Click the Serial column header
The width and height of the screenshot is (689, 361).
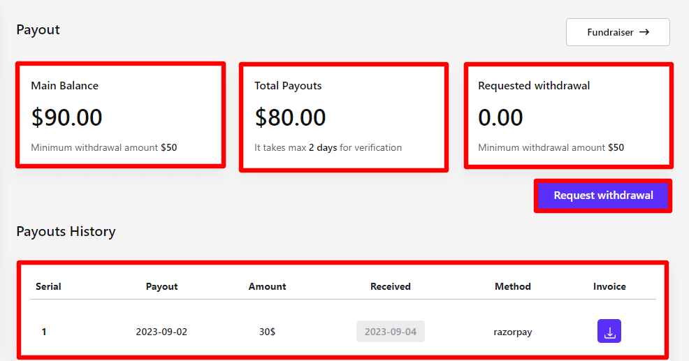click(x=48, y=286)
